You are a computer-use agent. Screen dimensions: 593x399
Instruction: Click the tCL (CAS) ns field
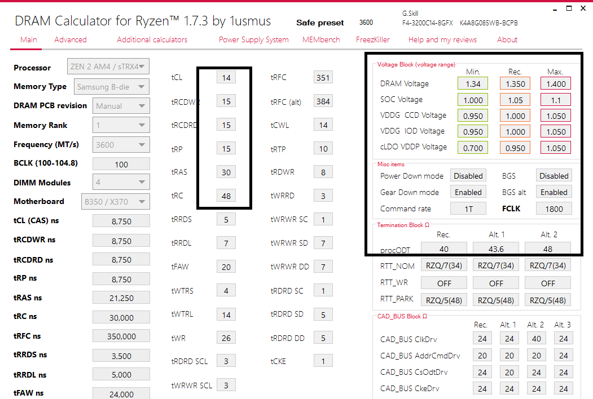(x=121, y=221)
